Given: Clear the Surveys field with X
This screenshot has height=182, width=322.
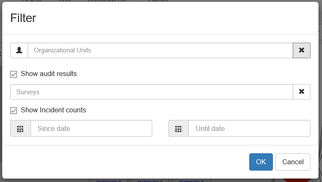Looking at the screenshot, I should [301, 92].
